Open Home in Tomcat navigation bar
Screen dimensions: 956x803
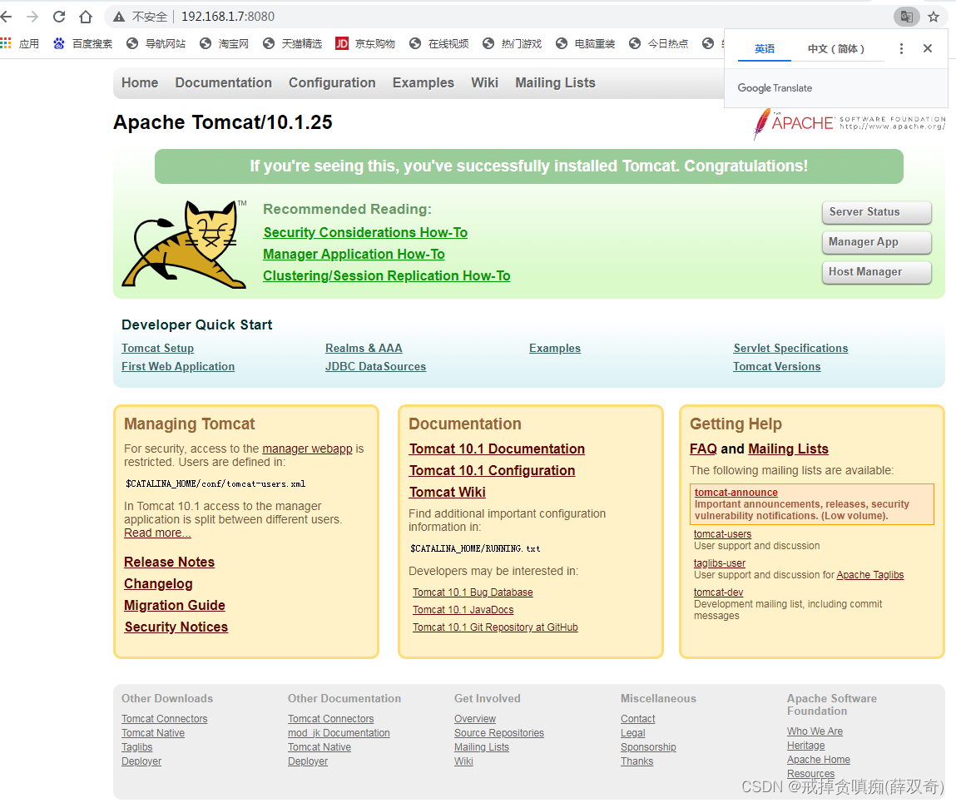[140, 83]
